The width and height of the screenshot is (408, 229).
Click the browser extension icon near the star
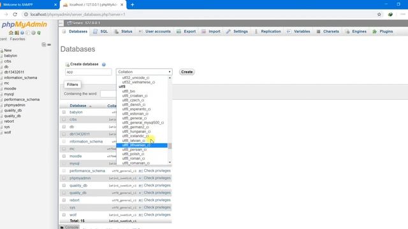[390, 15]
